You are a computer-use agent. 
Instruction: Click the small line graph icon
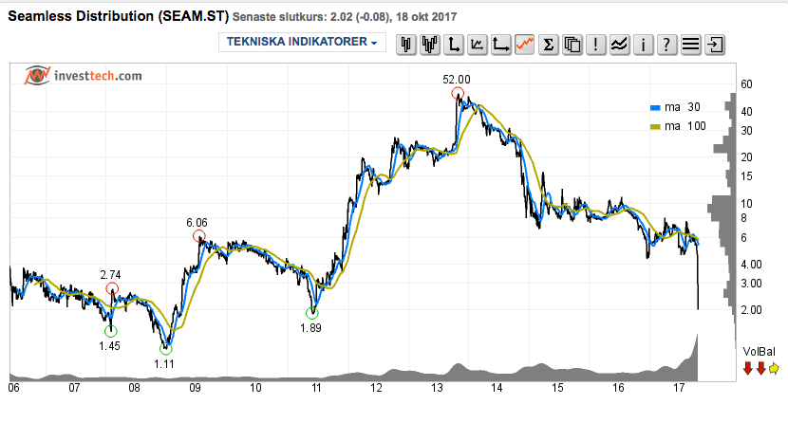click(x=477, y=45)
